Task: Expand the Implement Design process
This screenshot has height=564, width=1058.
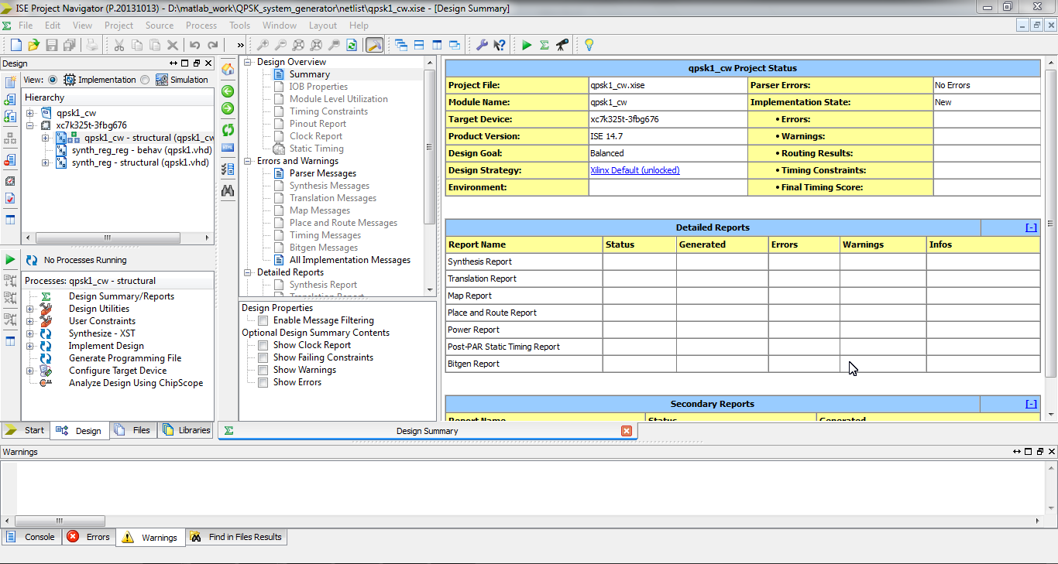Action: point(30,346)
